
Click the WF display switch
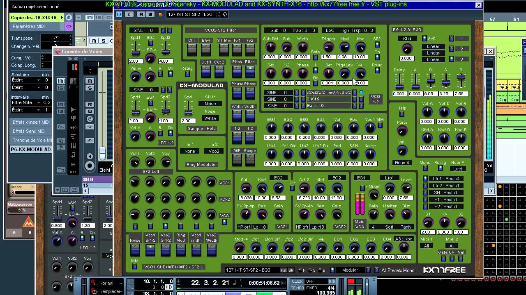pos(237,160)
